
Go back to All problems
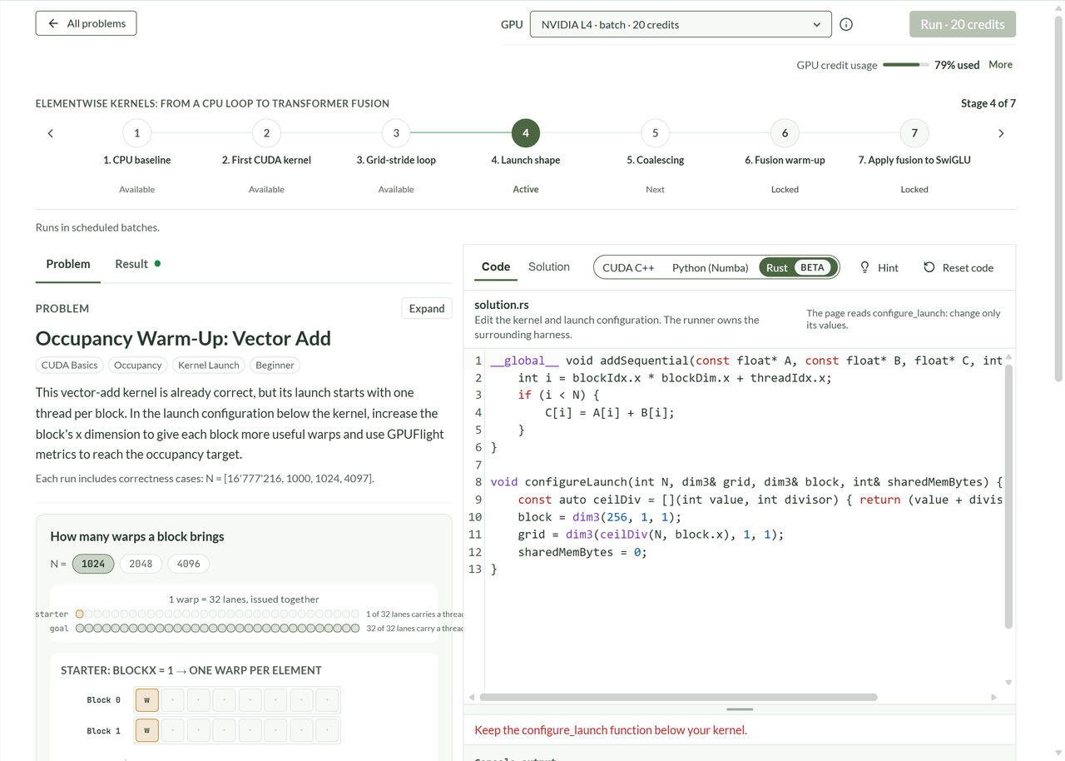[x=86, y=23]
